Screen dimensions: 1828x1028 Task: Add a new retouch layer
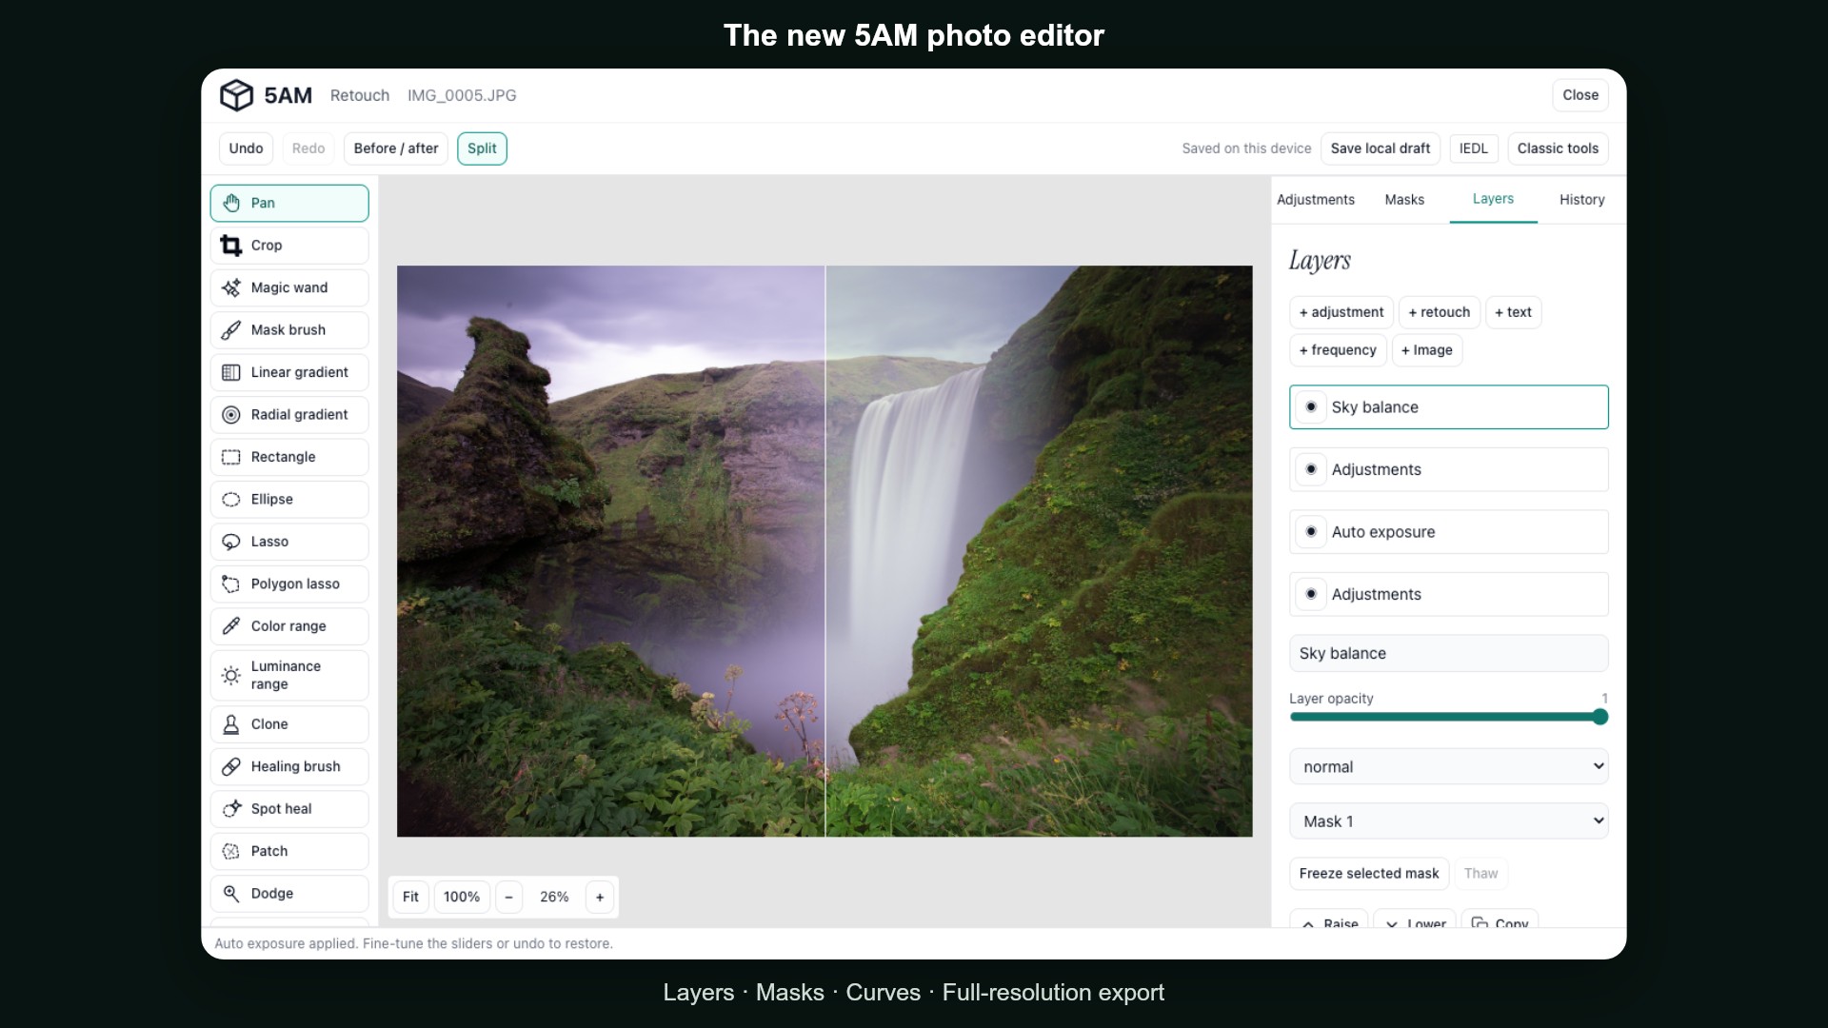(x=1439, y=312)
